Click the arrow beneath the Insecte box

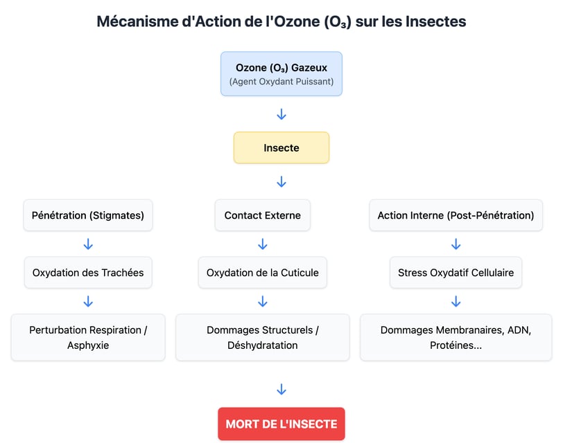pos(281,182)
